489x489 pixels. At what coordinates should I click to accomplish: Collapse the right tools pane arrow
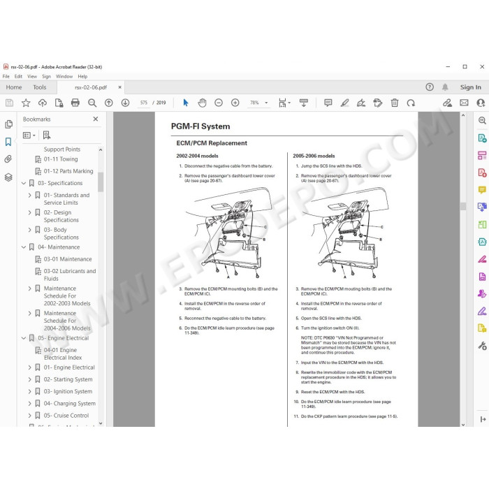pos(483,419)
